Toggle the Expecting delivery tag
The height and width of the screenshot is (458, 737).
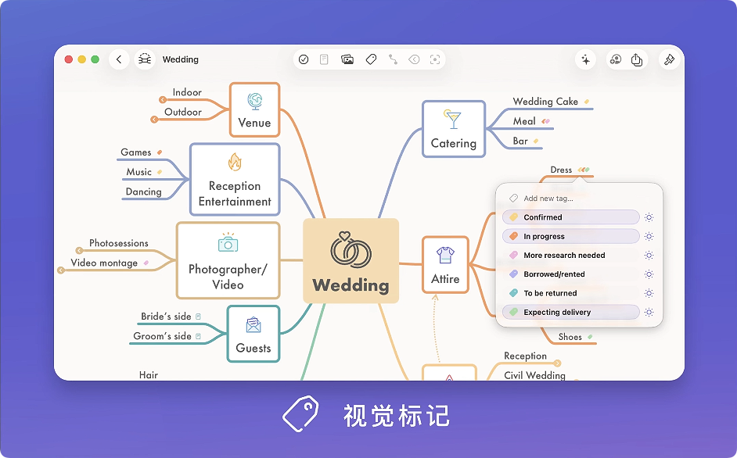pyautogui.click(x=570, y=312)
